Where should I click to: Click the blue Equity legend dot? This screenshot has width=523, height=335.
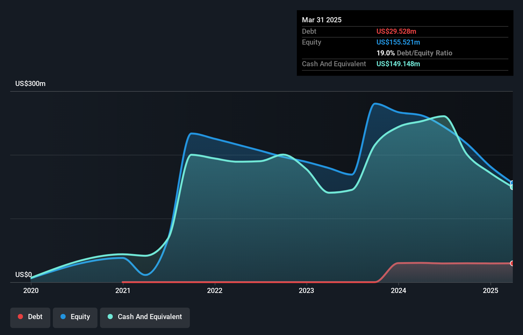pyautogui.click(x=63, y=317)
